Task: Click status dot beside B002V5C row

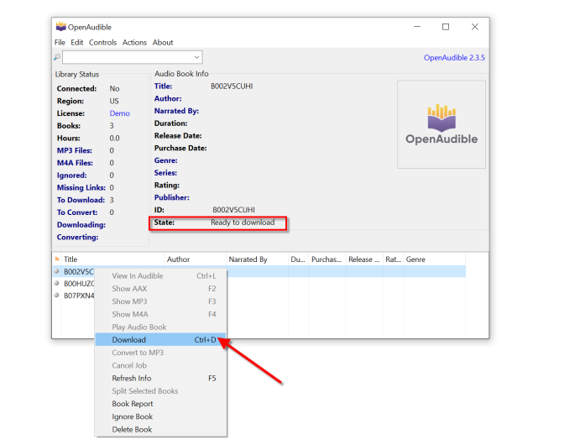Action: 57,271
